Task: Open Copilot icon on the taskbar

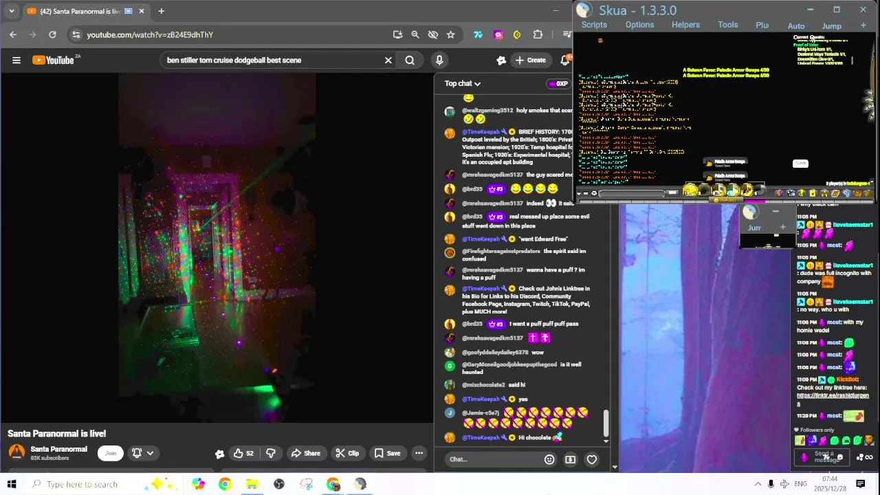Action: 198,484
